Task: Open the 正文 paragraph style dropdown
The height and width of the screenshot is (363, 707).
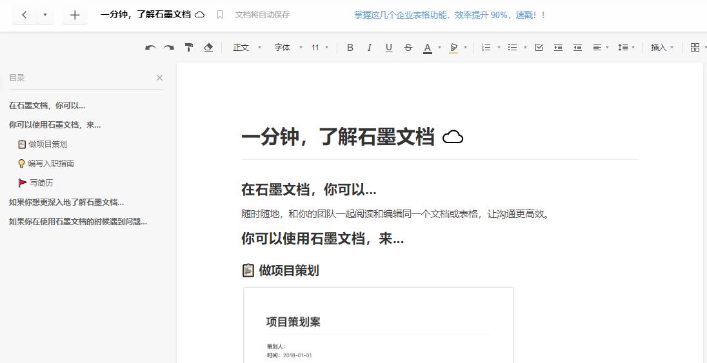Action: point(247,48)
